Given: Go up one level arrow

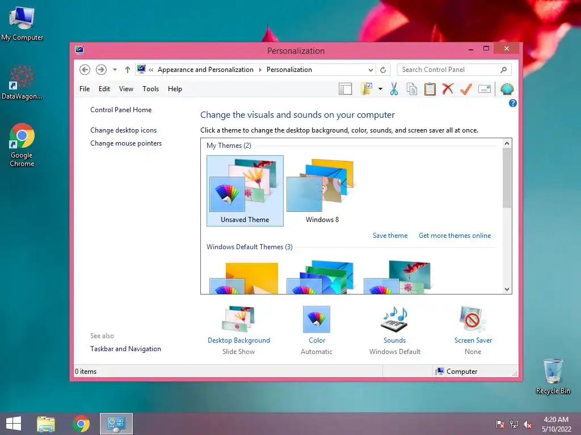Looking at the screenshot, I should [128, 70].
